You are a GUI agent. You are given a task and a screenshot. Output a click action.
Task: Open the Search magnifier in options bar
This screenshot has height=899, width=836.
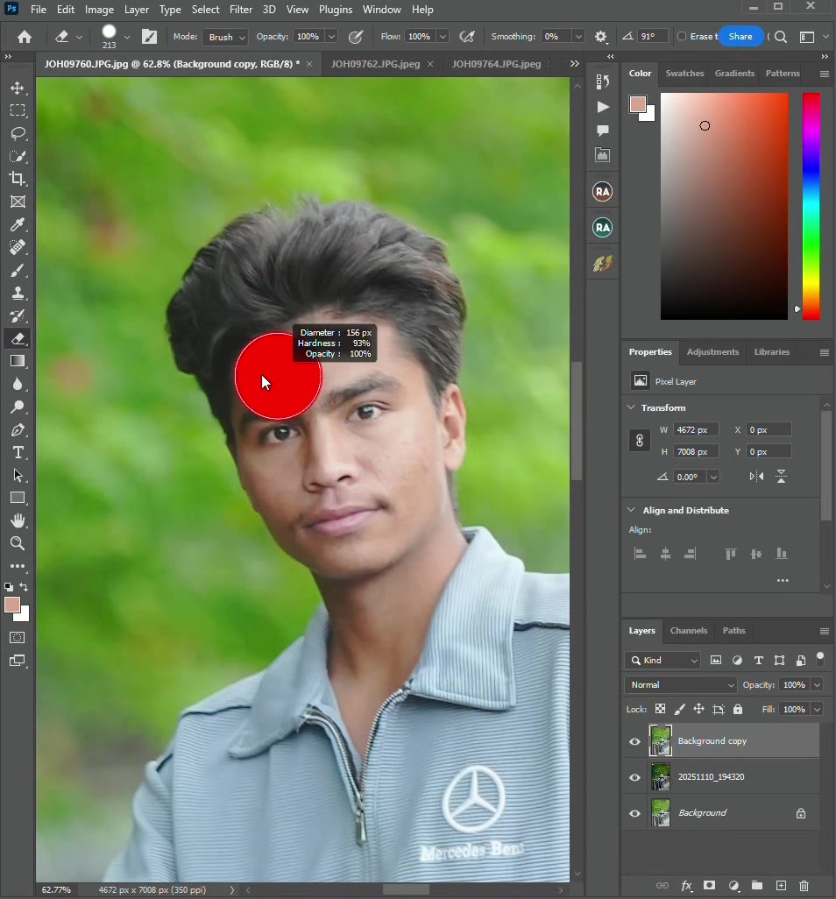click(781, 37)
